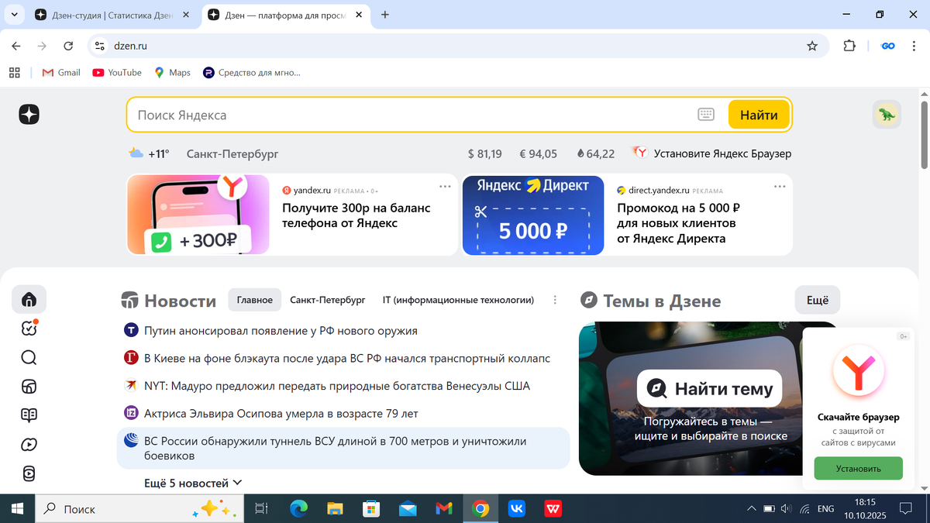
Task: Open the 'Путин анонсировал' news headline
Action: coord(279,330)
